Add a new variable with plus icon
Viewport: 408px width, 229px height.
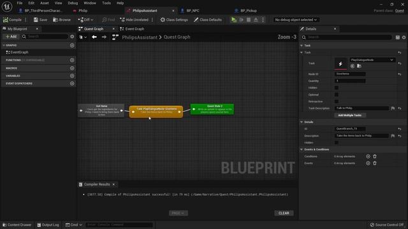(x=72, y=76)
